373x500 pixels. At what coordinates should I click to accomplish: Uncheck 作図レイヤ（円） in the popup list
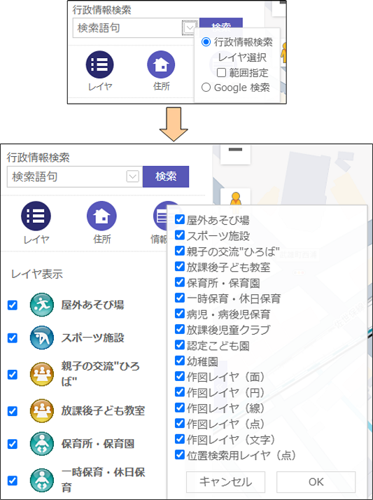tap(180, 392)
